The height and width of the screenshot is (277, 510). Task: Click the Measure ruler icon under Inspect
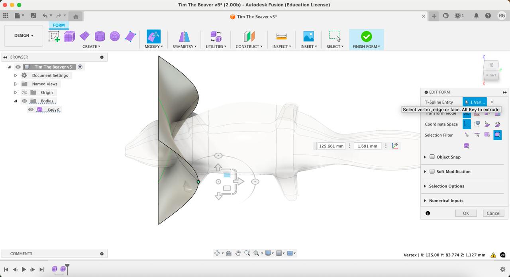point(281,36)
